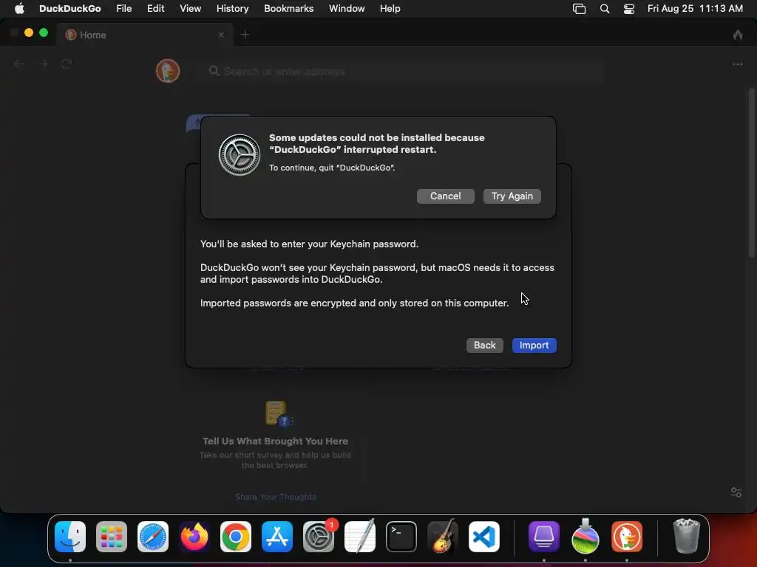Open a new tab with plus button

pos(245,35)
